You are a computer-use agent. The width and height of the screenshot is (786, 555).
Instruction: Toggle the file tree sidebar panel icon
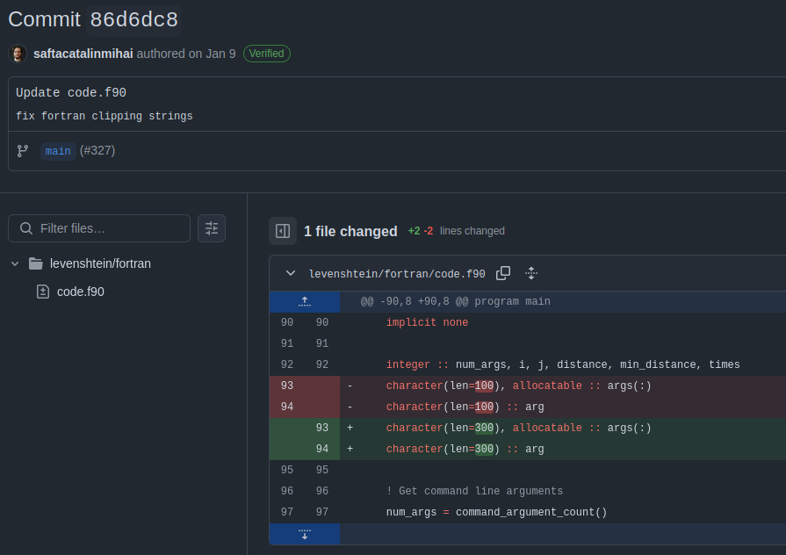tap(283, 231)
